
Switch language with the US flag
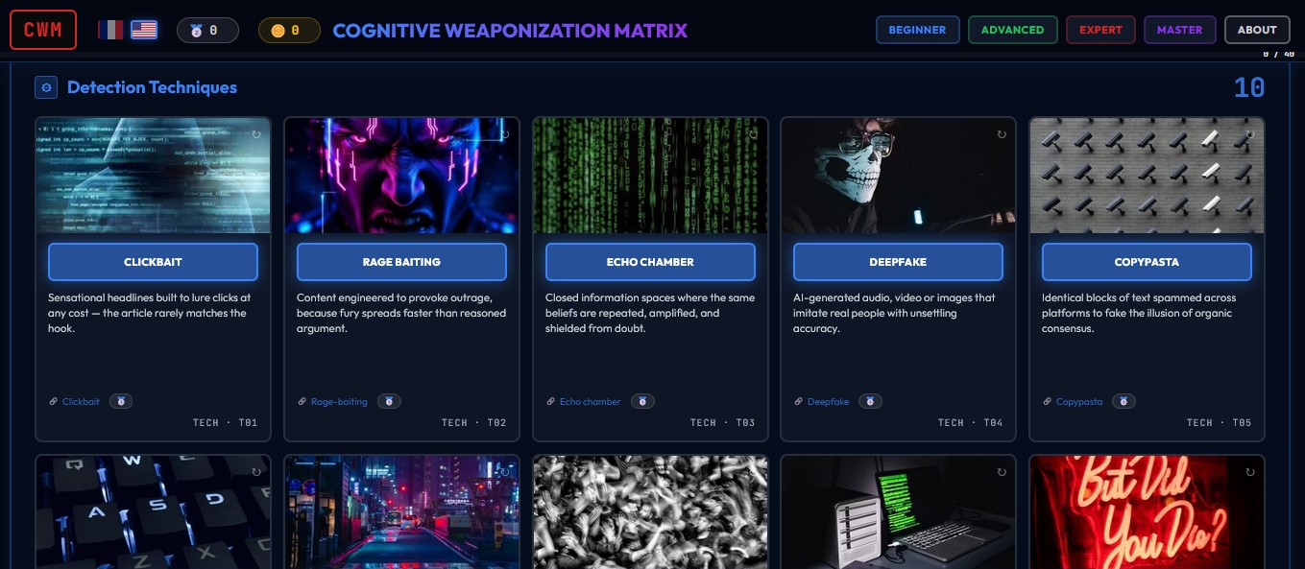click(144, 30)
